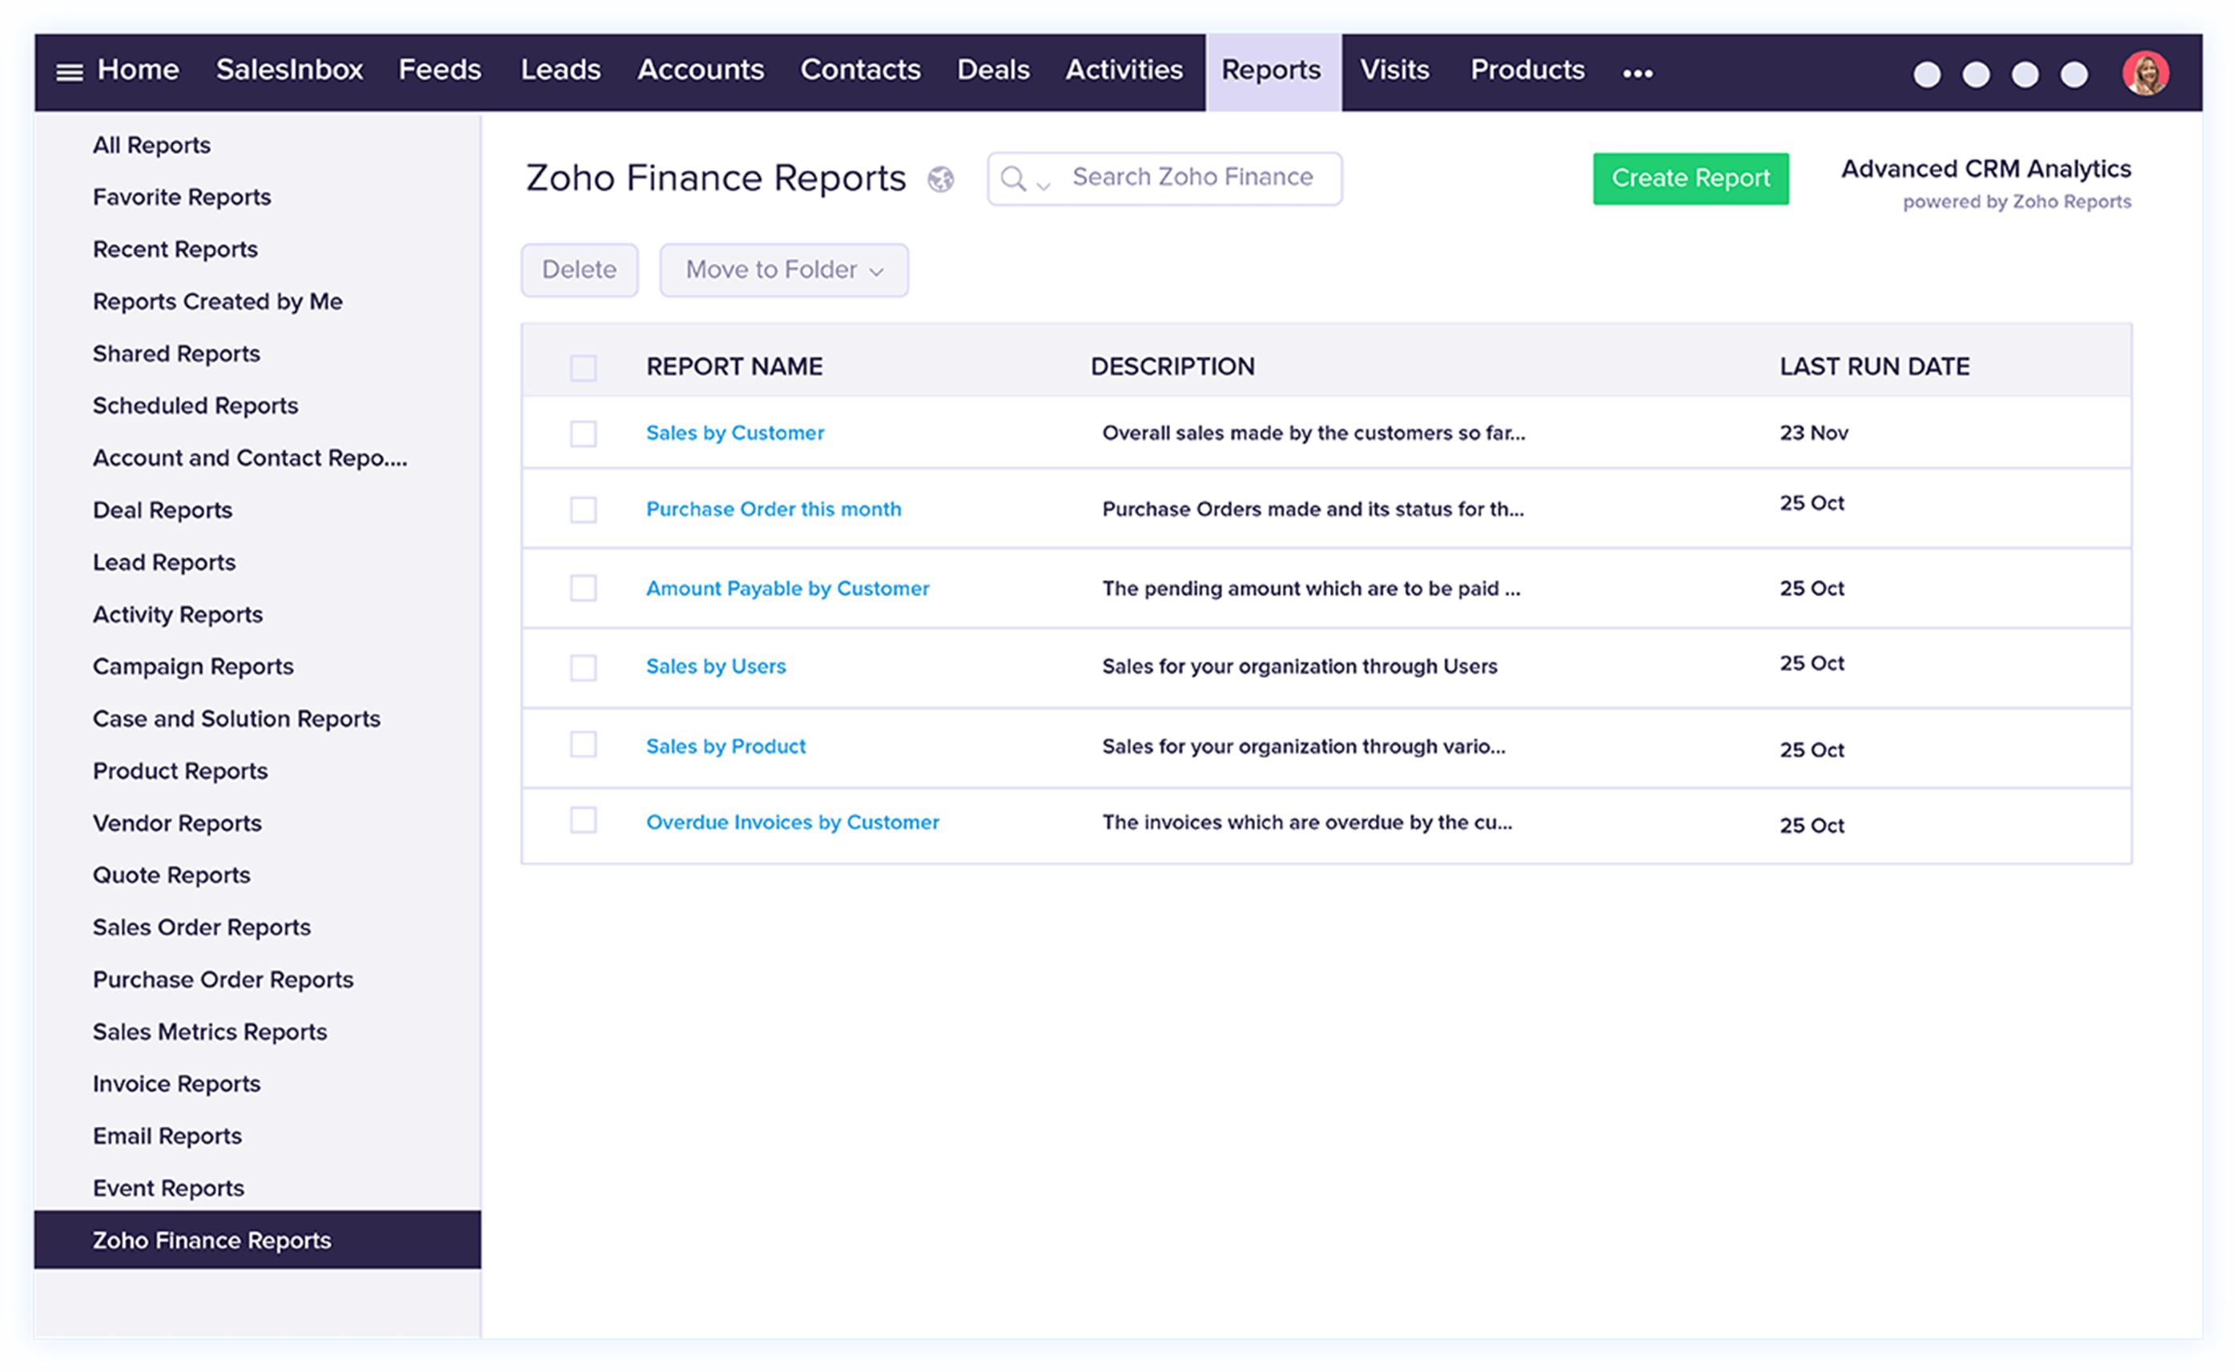The image size is (2236, 1372).
Task: Open the search filter dropdown arrow
Action: (1044, 185)
